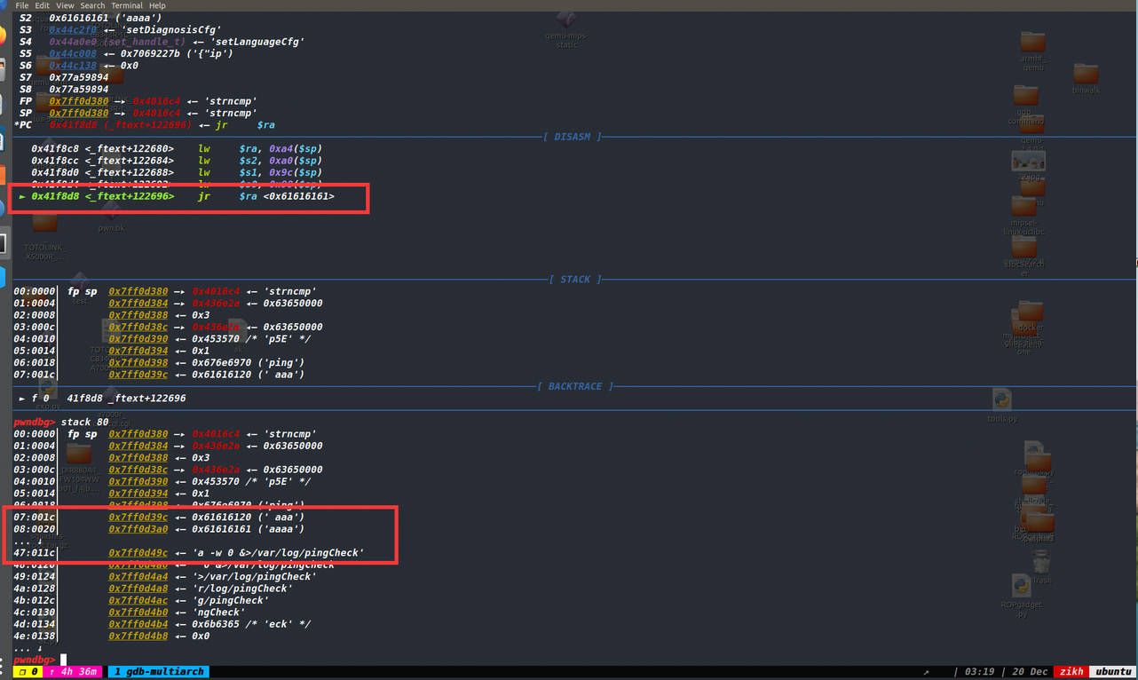Click the 'setDiagnosisCfg' string in S3 row
The width and height of the screenshot is (1138, 680).
(x=171, y=30)
